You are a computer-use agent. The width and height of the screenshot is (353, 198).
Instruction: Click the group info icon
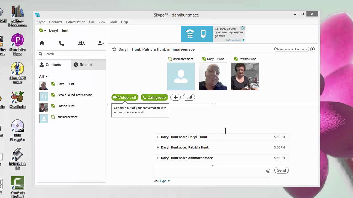(x=312, y=49)
